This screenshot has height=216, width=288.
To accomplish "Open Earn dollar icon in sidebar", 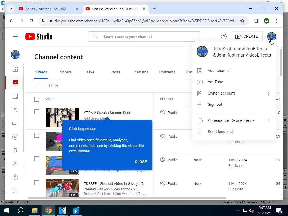I will pos(15,150).
